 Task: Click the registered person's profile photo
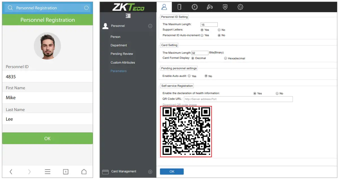[x=47, y=46]
